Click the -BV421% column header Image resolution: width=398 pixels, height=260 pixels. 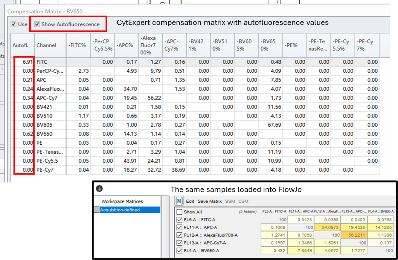pos(199,45)
